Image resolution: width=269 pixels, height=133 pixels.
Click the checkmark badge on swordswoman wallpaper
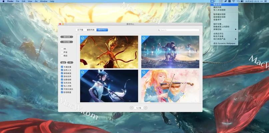(x=83, y=72)
